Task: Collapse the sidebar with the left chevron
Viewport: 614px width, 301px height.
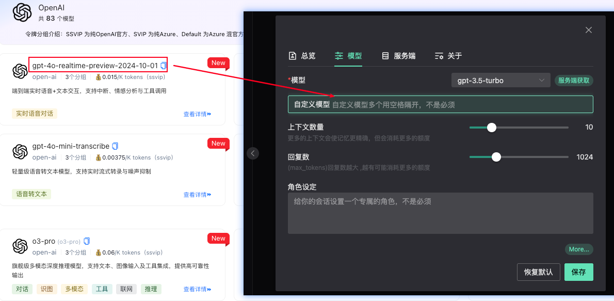Action: pyautogui.click(x=253, y=153)
